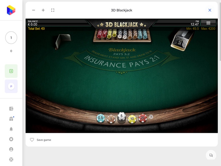221x166 pixels.
Task: Zoom in game window with plus icon
Action: (43, 10)
